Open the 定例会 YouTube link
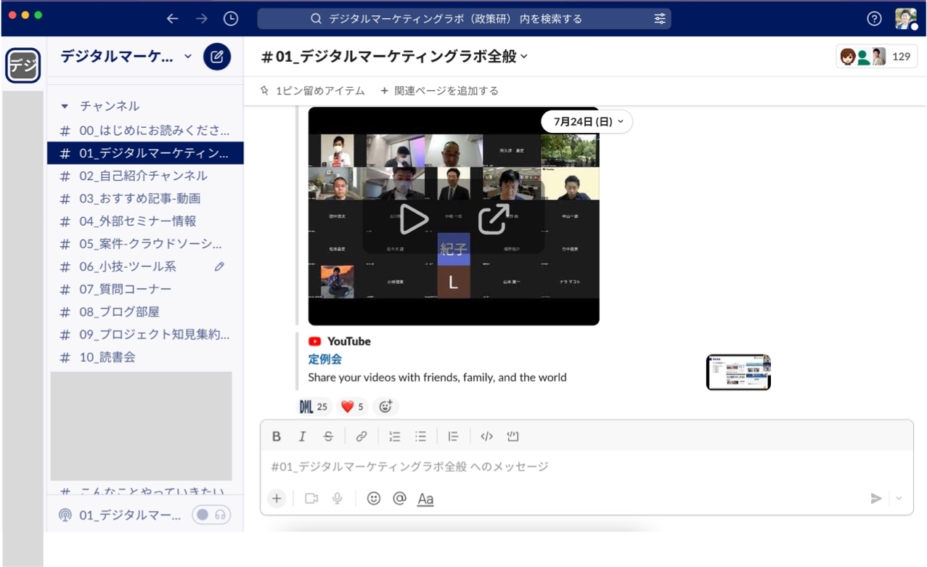This screenshot has height=567, width=927. click(324, 359)
